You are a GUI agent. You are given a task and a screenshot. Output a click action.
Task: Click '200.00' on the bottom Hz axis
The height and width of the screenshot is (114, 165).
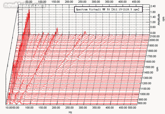(x=56, y=108)
